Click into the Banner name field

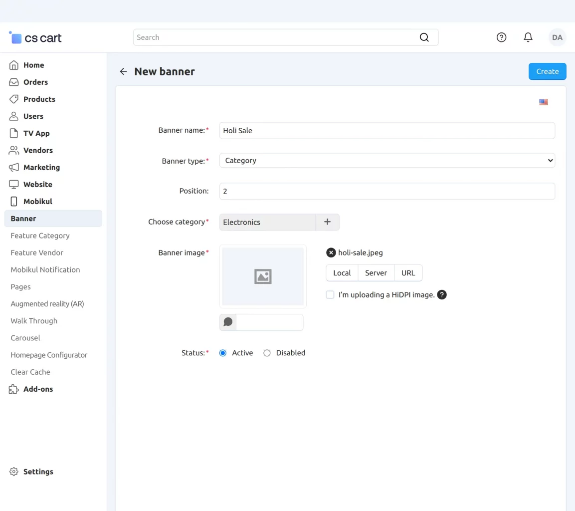click(387, 131)
